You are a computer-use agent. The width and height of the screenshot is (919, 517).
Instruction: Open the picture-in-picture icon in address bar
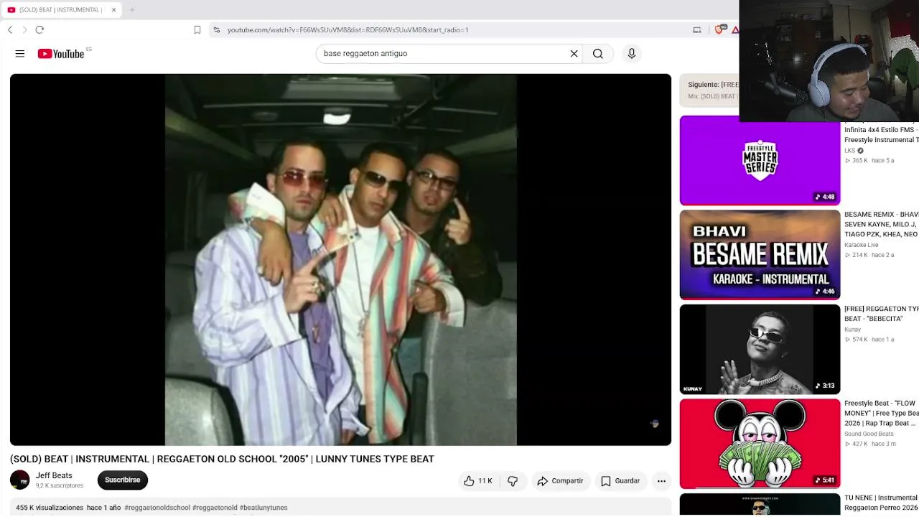coord(696,29)
